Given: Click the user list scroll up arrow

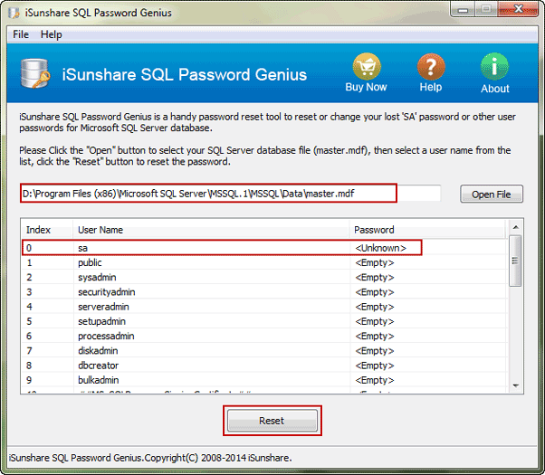Looking at the screenshot, I should [515, 227].
